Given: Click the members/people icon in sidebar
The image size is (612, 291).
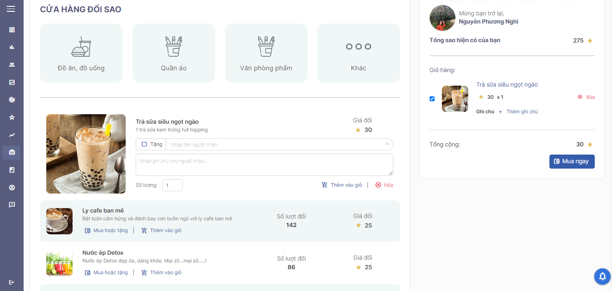Looking at the screenshot, I should pyautogui.click(x=11, y=64).
